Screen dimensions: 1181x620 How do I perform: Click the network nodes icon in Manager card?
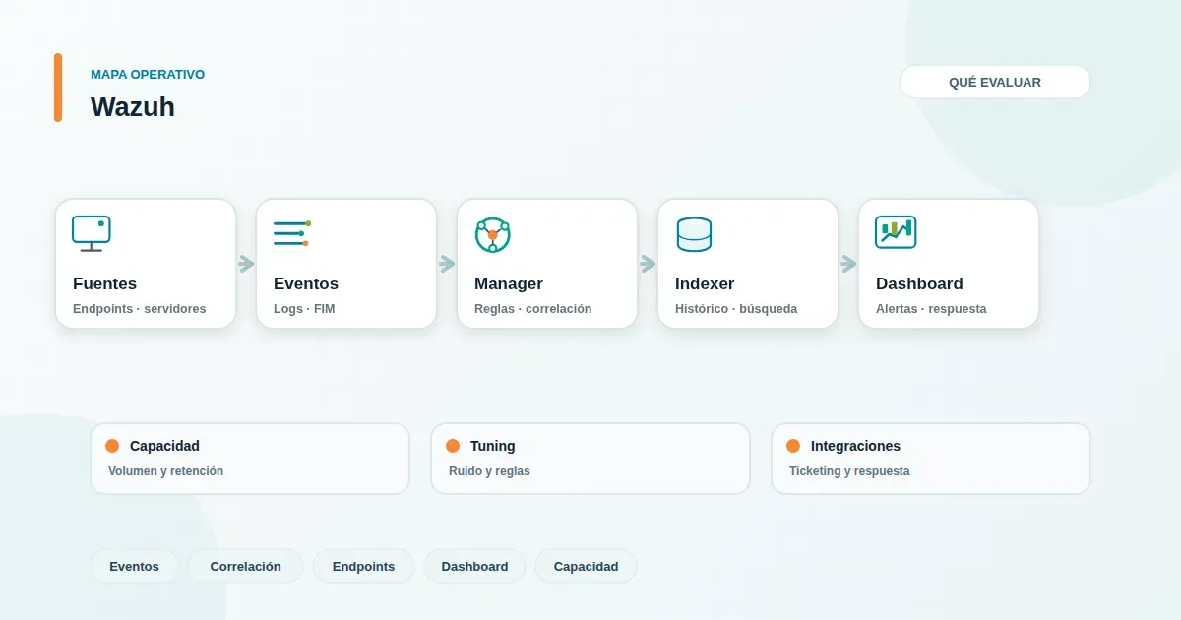[x=493, y=235]
